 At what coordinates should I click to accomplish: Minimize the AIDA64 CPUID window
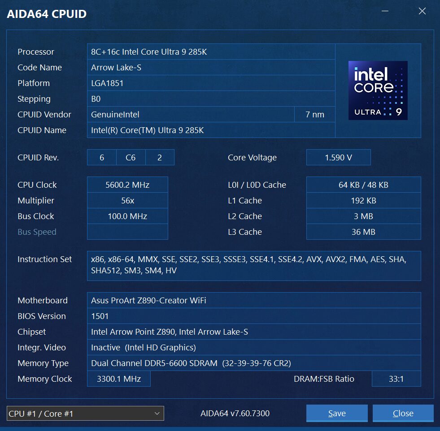pos(385,11)
